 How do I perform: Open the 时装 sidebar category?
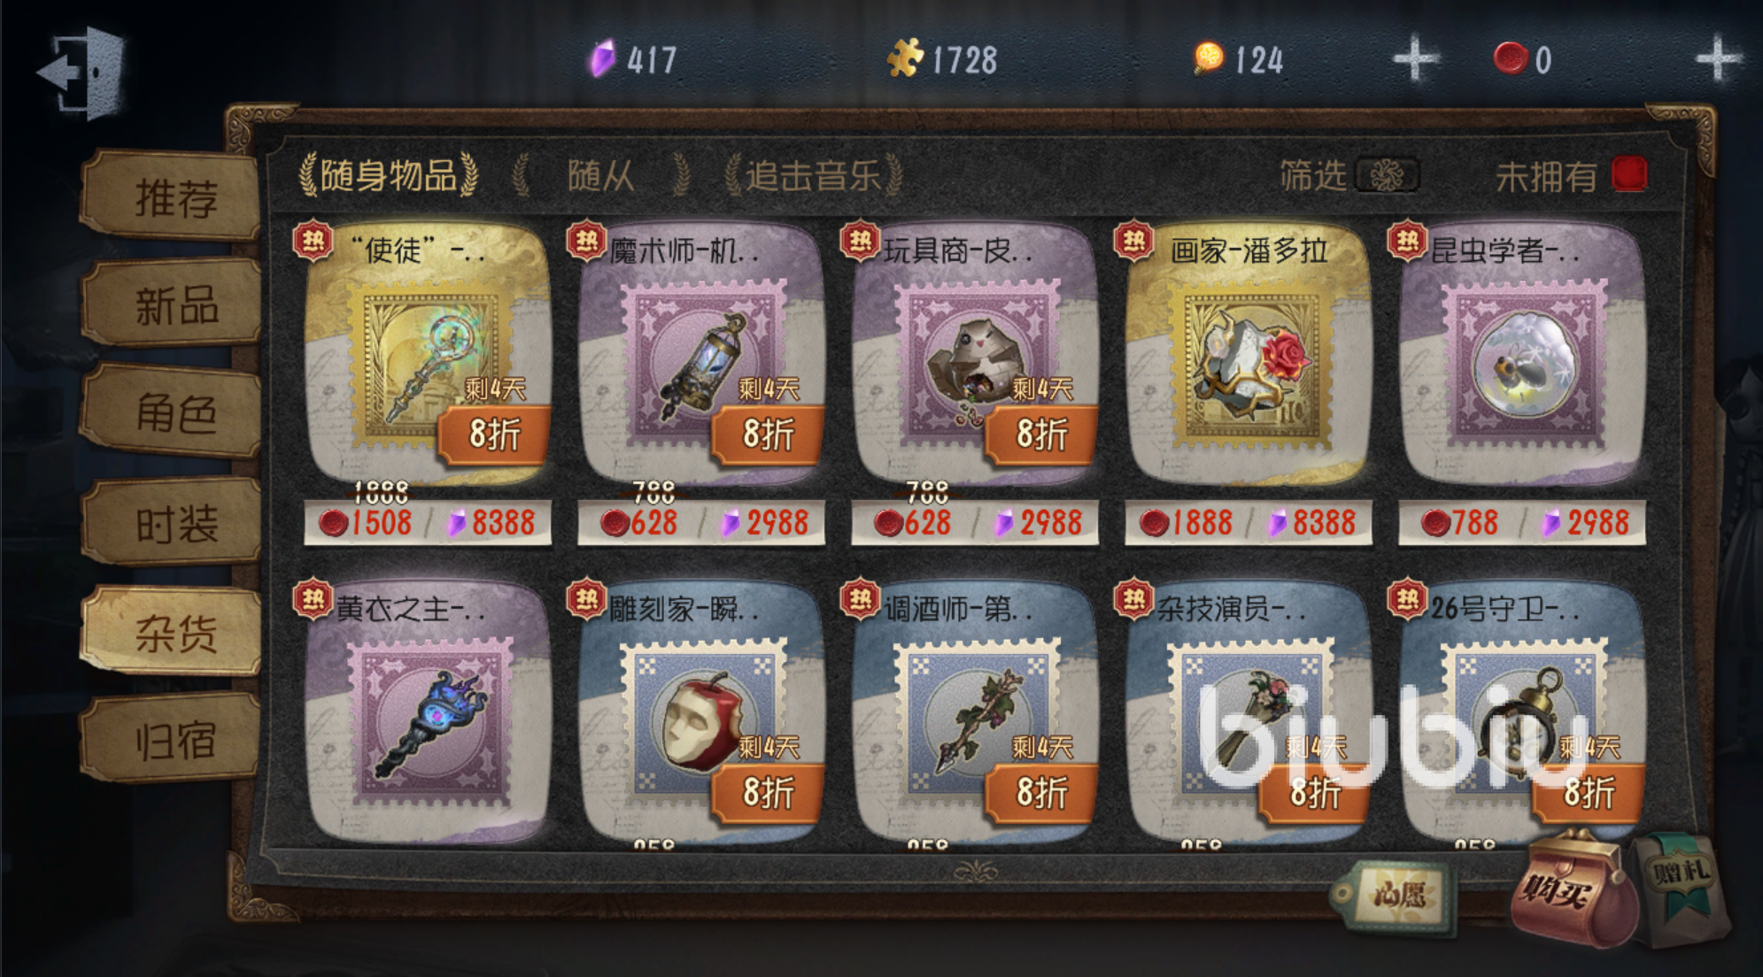[x=174, y=524]
